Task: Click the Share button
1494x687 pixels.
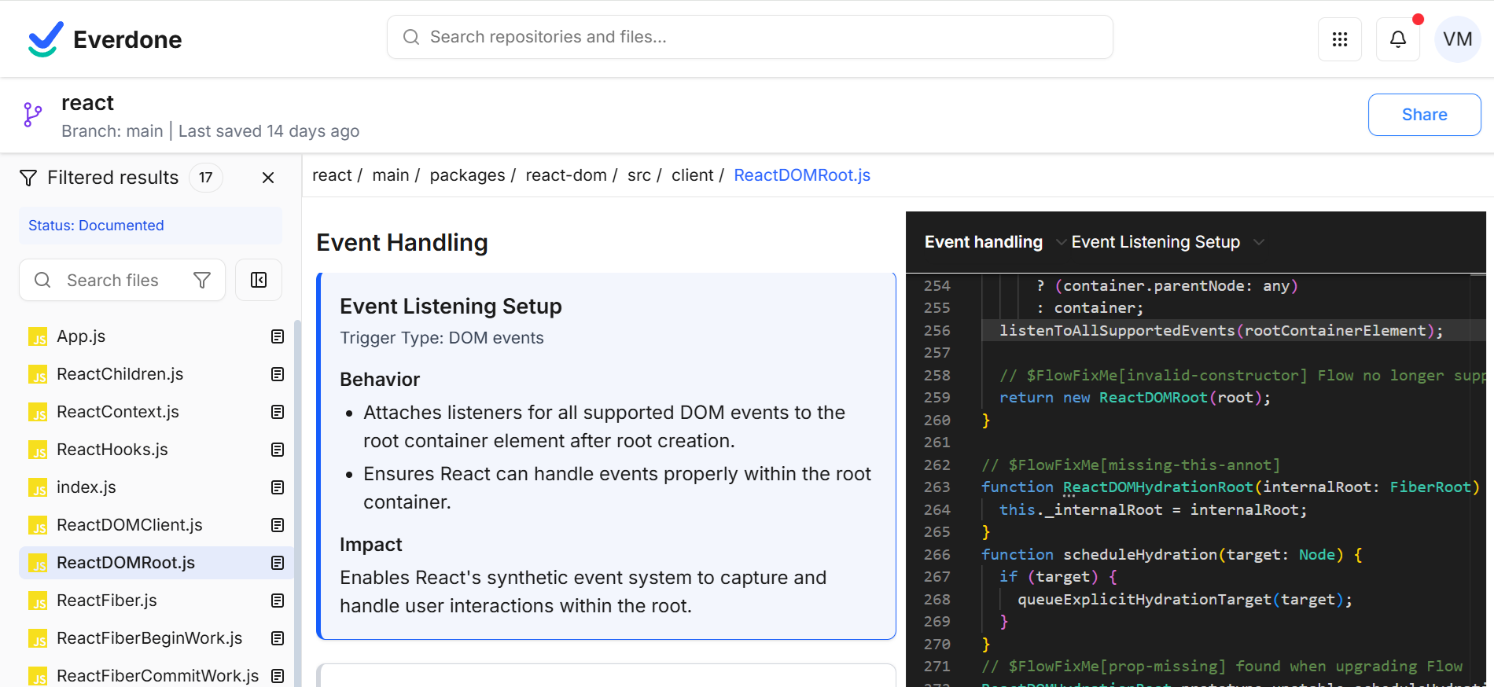Action: click(1424, 115)
